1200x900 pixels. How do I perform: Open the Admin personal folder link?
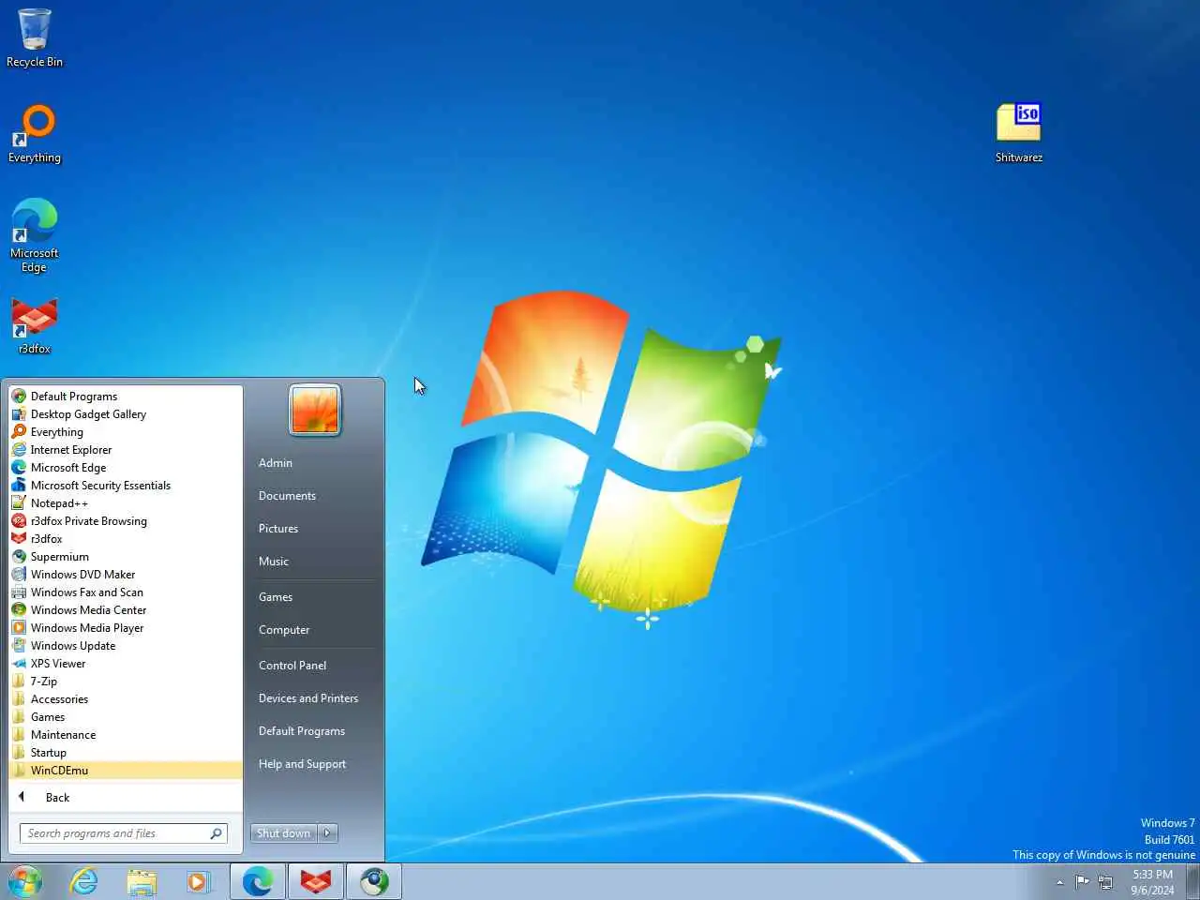click(x=315, y=463)
